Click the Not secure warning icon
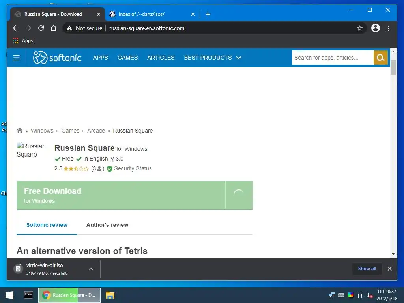 [x=69, y=28]
